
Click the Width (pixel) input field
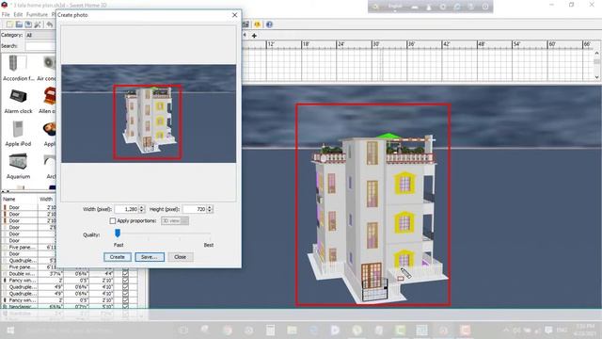click(x=127, y=209)
